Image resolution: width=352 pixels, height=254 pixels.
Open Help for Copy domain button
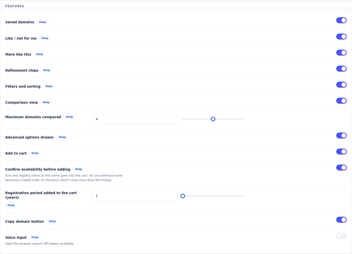click(x=52, y=221)
